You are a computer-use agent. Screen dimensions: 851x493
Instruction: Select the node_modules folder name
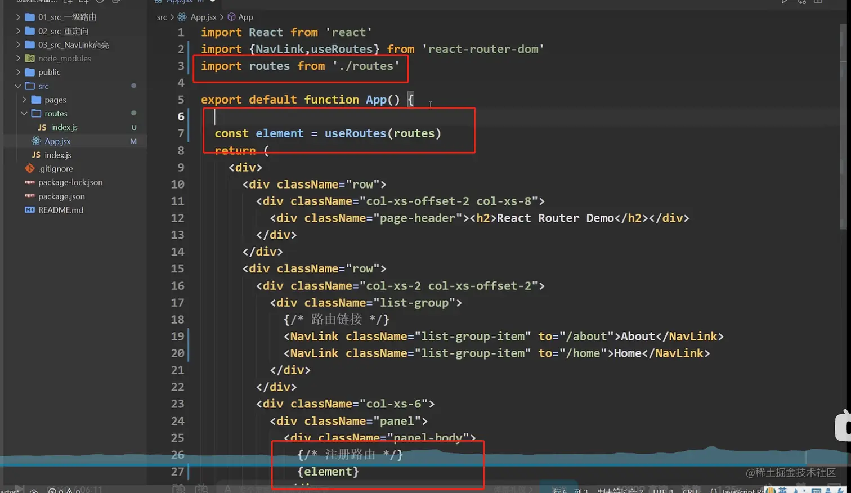point(65,58)
